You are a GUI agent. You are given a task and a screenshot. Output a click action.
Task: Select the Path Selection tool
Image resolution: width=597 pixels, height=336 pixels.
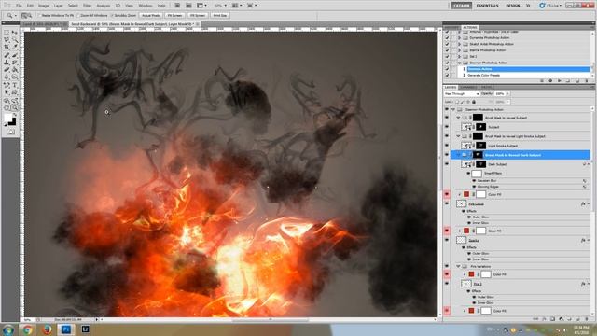(7, 91)
